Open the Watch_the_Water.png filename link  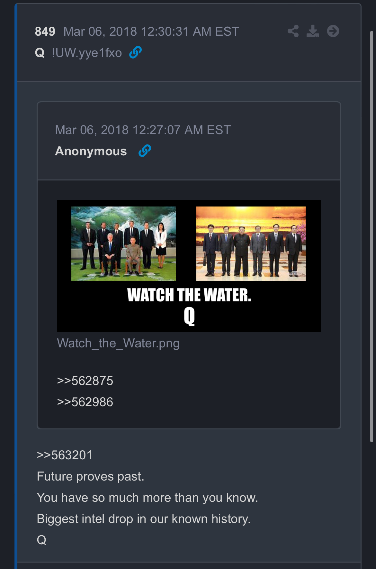118,343
